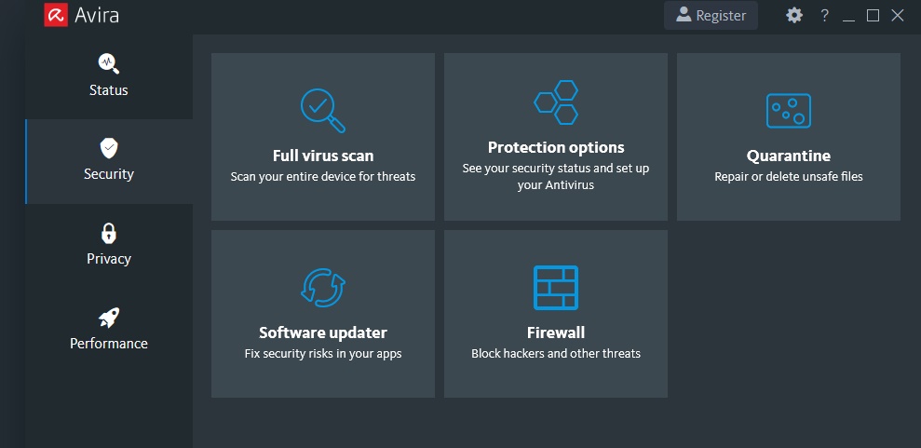
Task: Click the Full virus scan magnifier icon
Action: tap(322, 111)
